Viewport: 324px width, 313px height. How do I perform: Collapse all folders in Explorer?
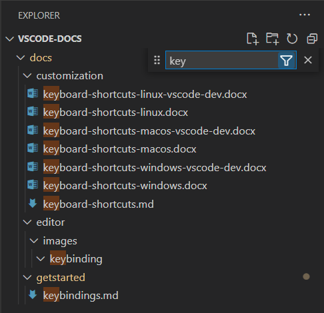312,39
